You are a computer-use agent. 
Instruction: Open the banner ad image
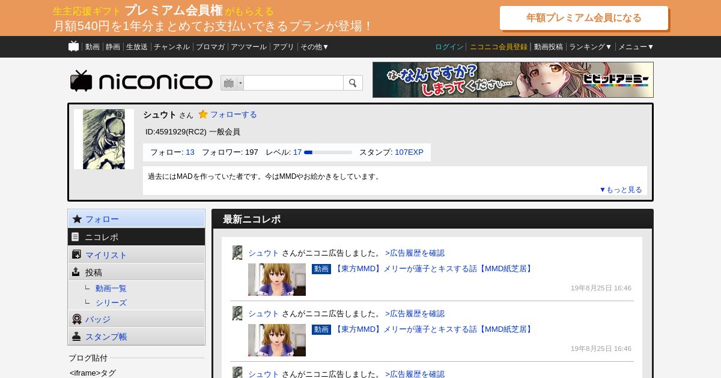coord(513,80)
